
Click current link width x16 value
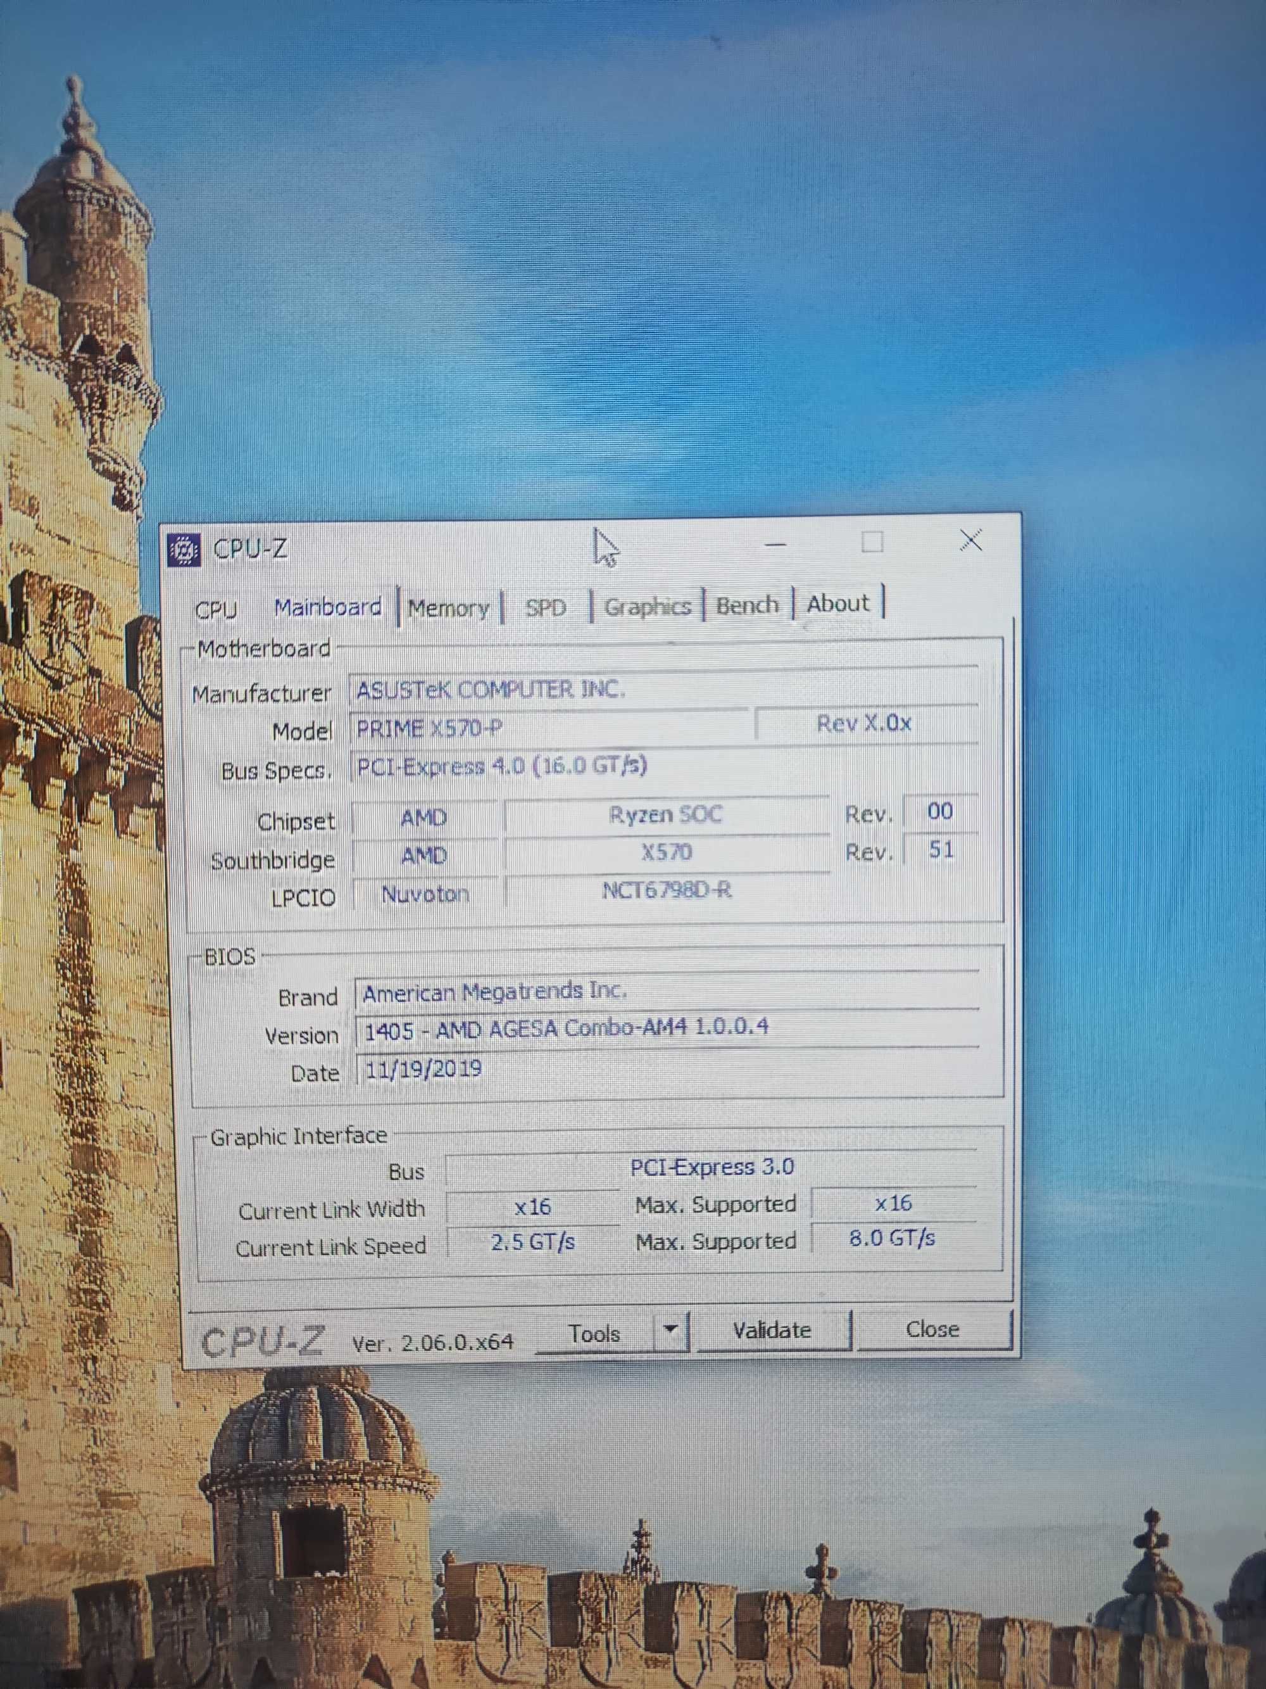tap(532, 1206)
